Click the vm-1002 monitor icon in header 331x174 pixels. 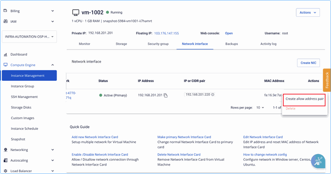75,12
